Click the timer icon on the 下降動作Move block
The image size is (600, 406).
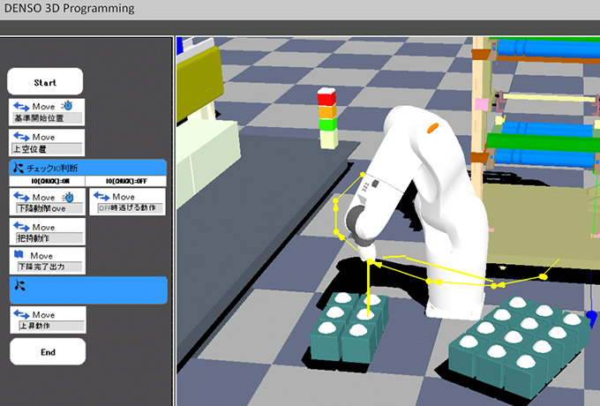click(x=67, y=196)
